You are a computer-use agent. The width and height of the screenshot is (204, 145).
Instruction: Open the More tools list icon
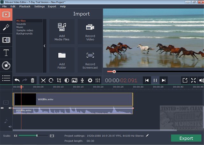(6, 78)
